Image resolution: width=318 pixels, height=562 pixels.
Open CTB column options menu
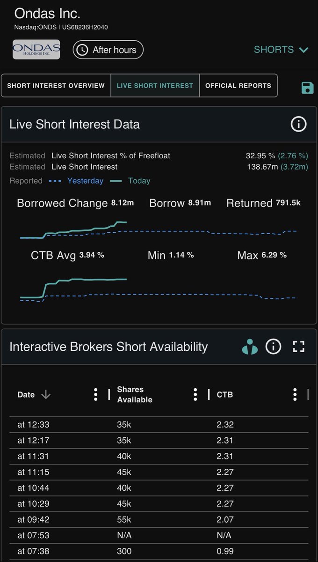click(x=295, y=394)
